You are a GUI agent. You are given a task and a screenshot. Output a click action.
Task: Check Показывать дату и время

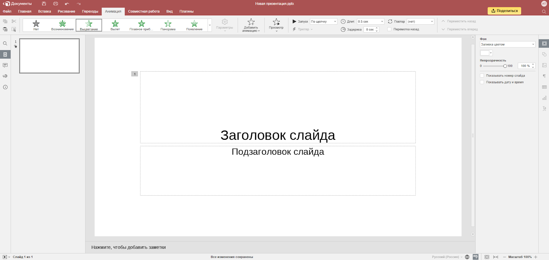click(482, 82)
